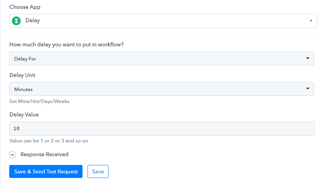Open the Choose App dropdown arrow
Screen dimensions: 326x186
(x=311, y=21)
